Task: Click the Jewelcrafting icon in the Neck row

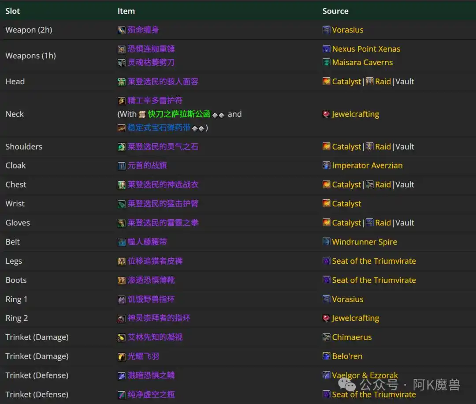Action: [x=326, y=114]
